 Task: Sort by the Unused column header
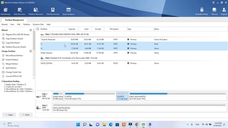(98, 29)
